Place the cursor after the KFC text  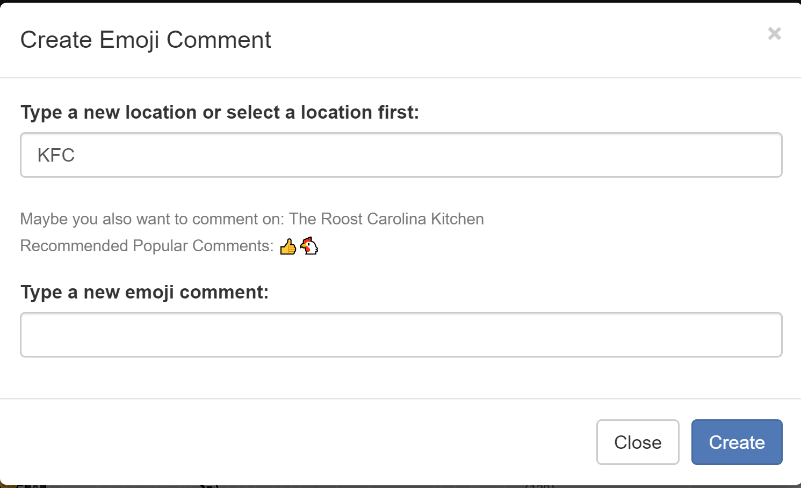[76, 155]
